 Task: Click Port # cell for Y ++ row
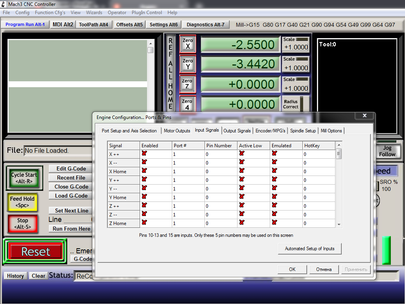[x=188, y=180]
